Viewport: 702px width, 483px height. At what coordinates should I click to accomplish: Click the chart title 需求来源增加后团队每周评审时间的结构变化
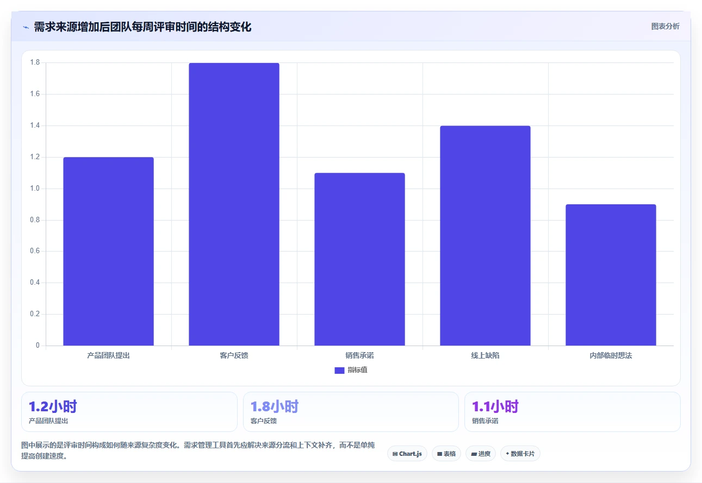coord(142,27)
